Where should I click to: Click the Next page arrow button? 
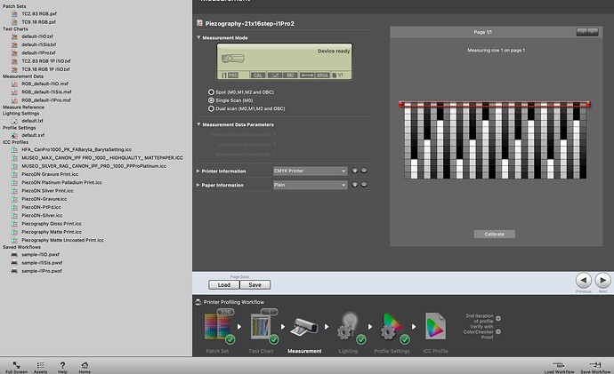[602, 280]
